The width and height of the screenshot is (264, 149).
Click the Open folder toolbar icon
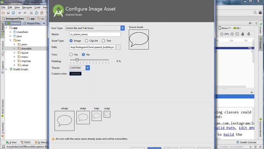[x=3, y=13]
